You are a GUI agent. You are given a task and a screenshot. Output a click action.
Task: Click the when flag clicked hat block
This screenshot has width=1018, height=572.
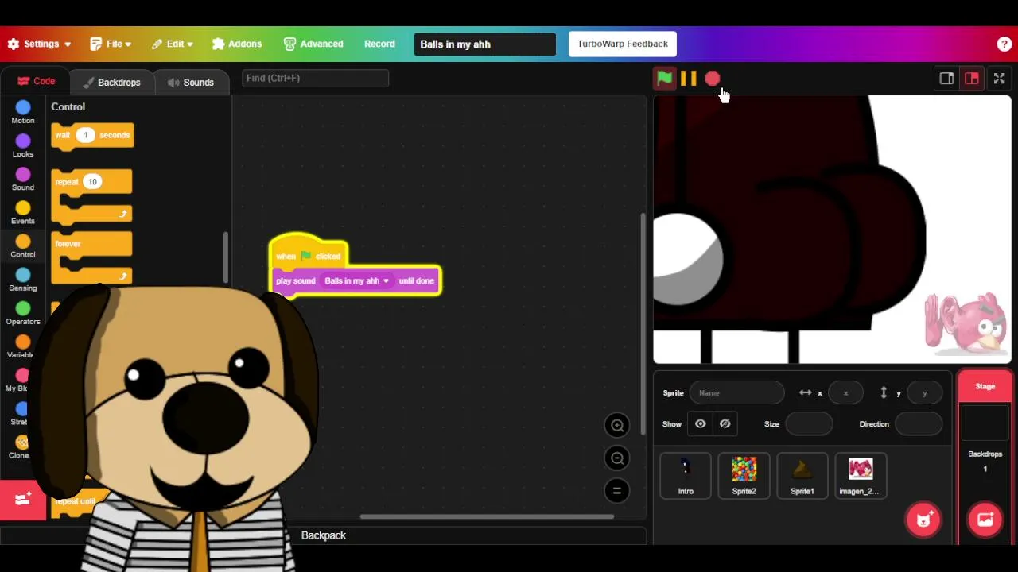click(309, 254)
